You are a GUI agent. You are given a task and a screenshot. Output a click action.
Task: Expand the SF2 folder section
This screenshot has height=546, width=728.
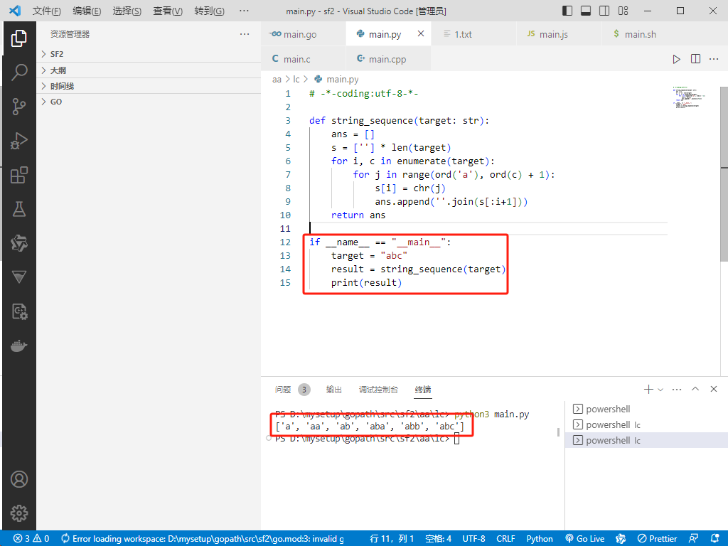tap(149, 54)
